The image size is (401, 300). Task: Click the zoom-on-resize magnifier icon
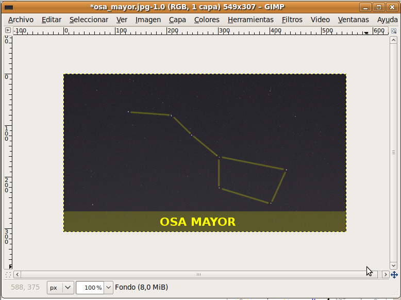(x=394, y=30)
